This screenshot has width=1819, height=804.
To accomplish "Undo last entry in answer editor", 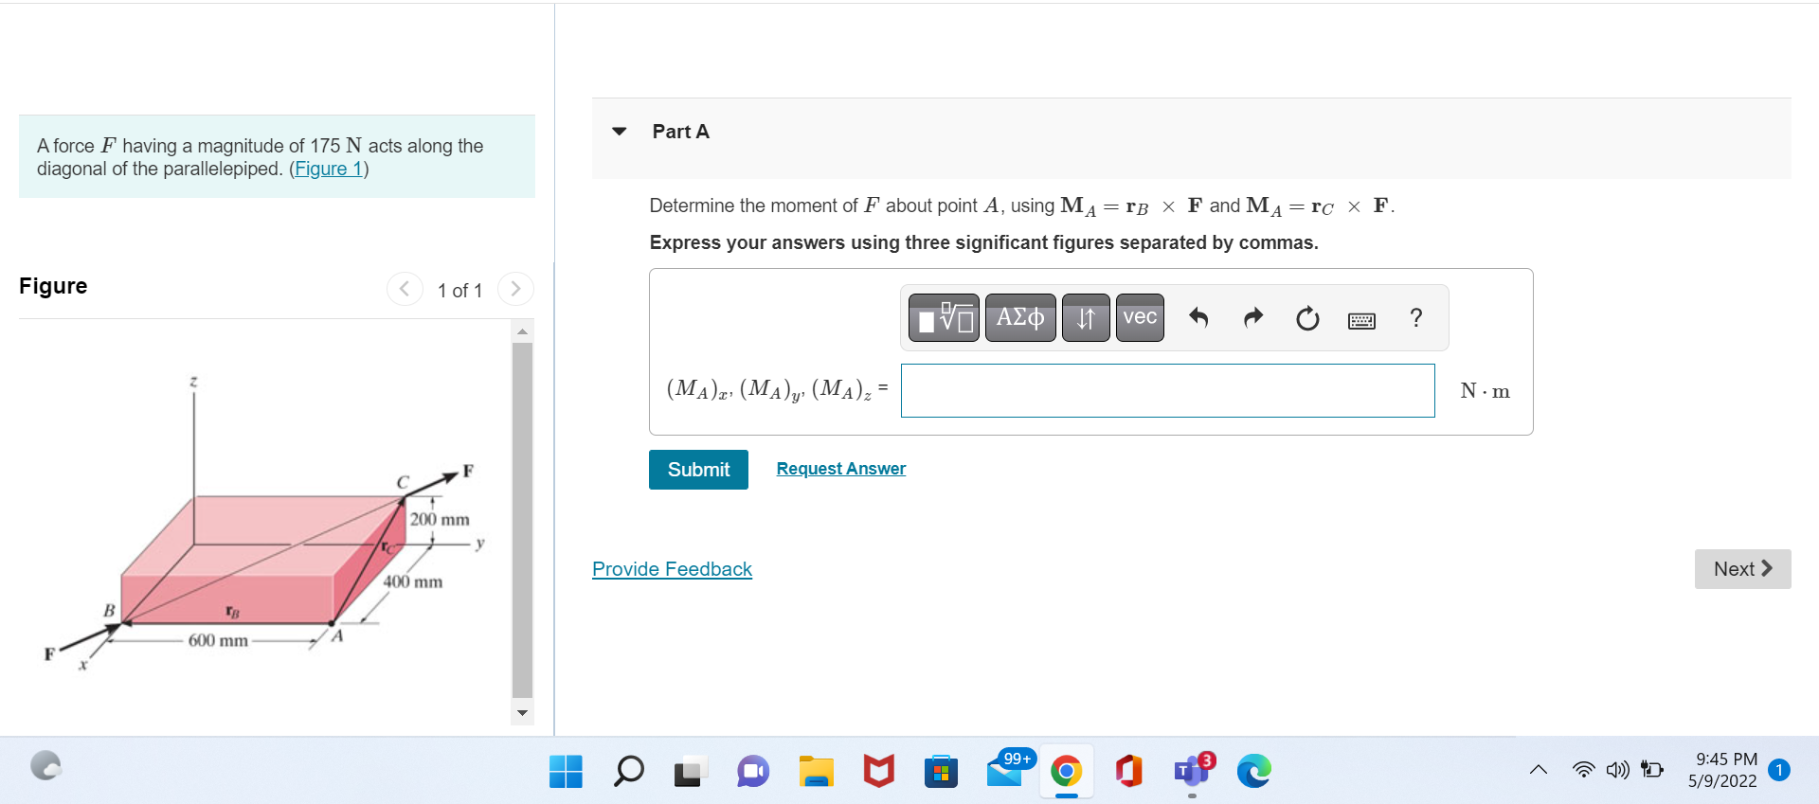I will click(1198, 317).
